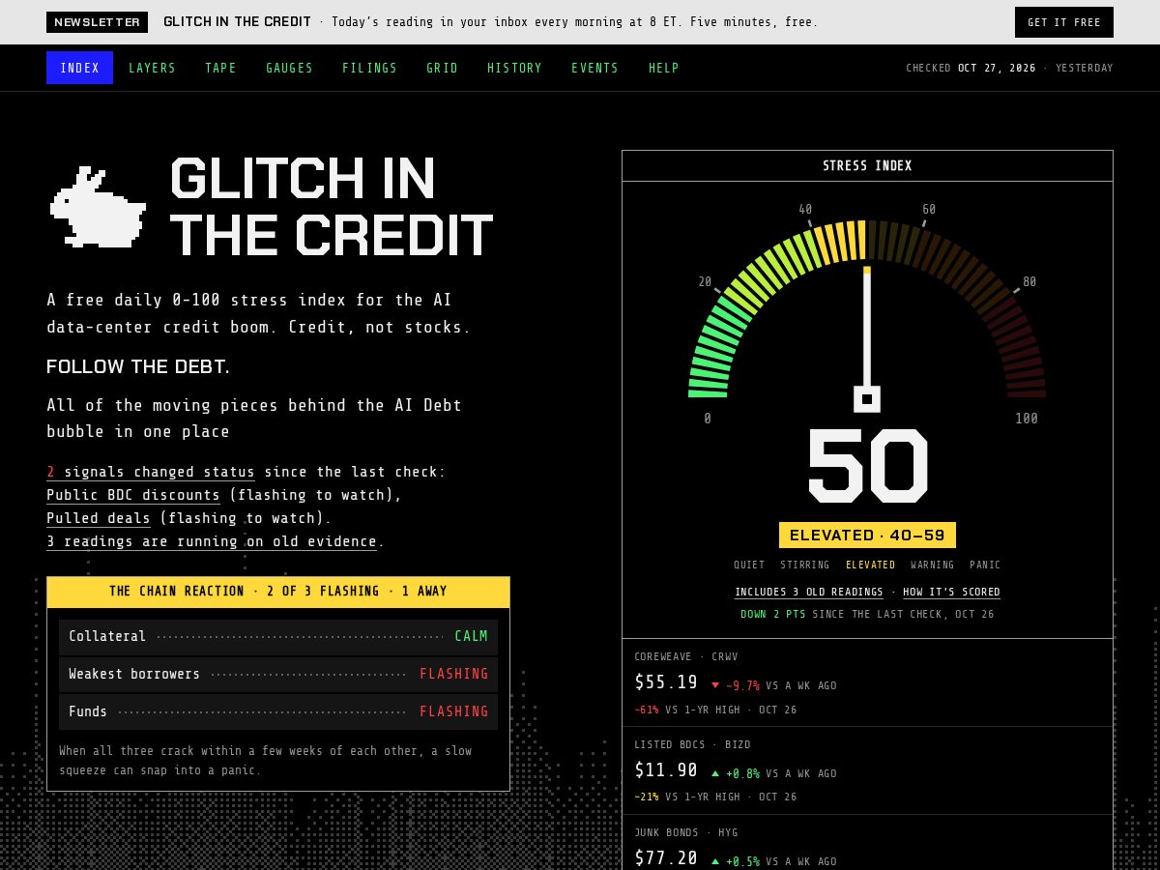Follow the '2 signals changed status' link
The height and width of the screenshot is (870, 1160).
[151, 472]
